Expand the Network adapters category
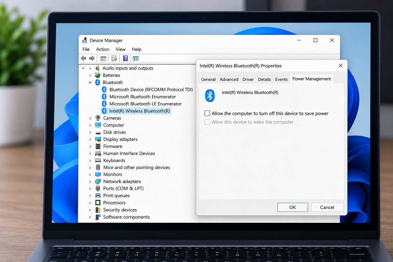Viewport: 393px width, 262px height. 90,181
